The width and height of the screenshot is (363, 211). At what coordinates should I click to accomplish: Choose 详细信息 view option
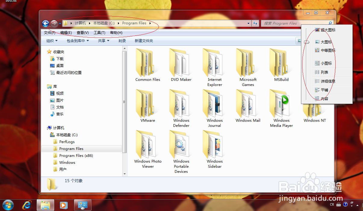325,81
